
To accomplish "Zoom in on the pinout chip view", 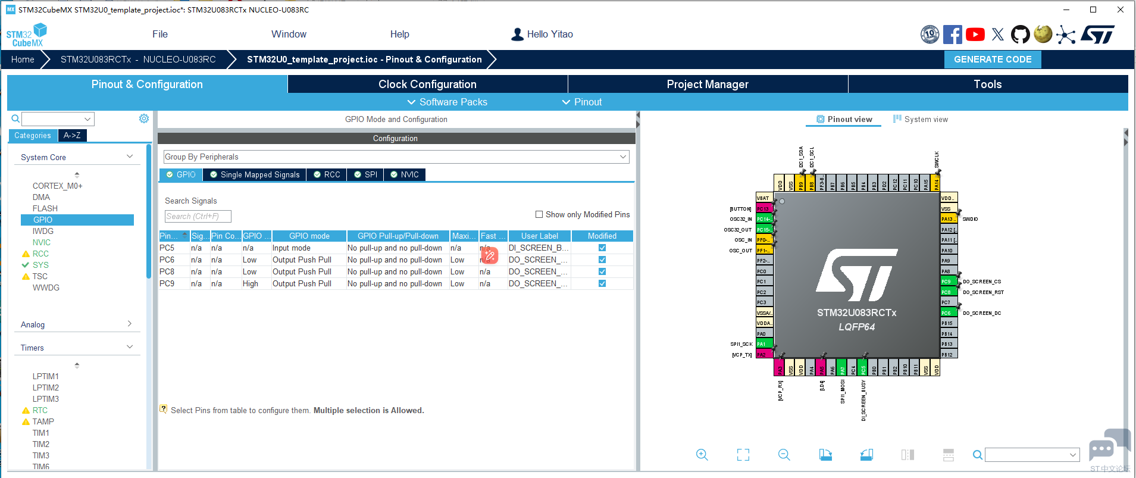I will click(702, 455).
